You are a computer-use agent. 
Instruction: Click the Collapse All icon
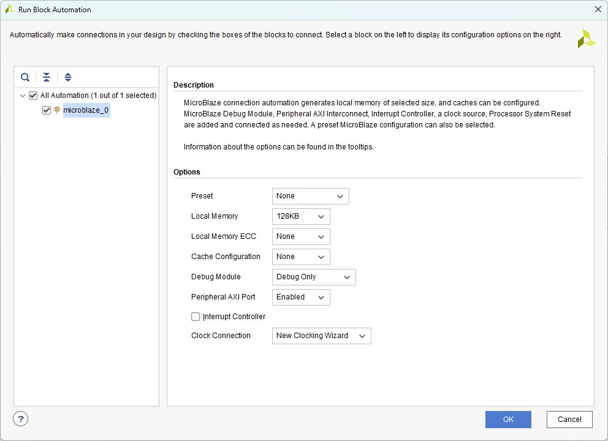coord(47,77)
